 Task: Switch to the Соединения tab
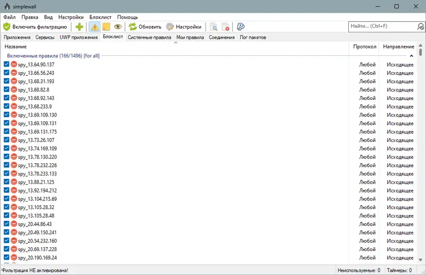point(222,37)
